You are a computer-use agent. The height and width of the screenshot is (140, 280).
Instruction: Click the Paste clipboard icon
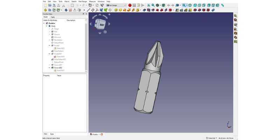pos(72,5)
